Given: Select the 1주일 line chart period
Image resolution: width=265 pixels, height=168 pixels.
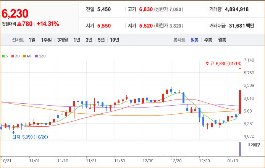Looking at the screenshot, I should (x=46, y=40).
